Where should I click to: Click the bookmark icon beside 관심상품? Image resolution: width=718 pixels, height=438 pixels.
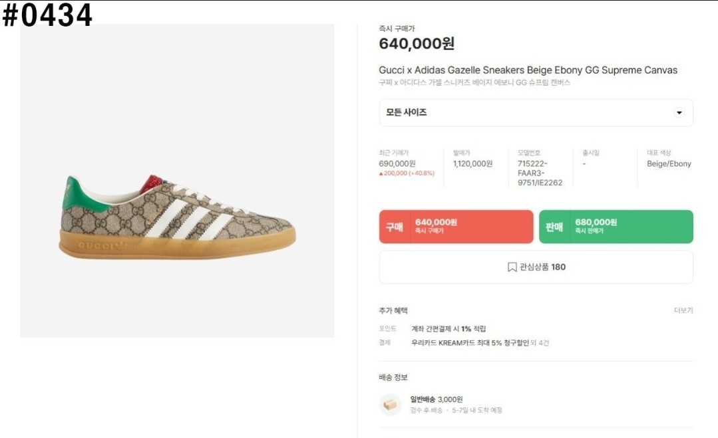click(512, 267)
